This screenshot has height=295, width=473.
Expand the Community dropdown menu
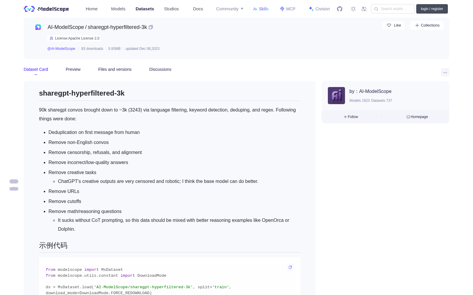(x=230, y=9)
